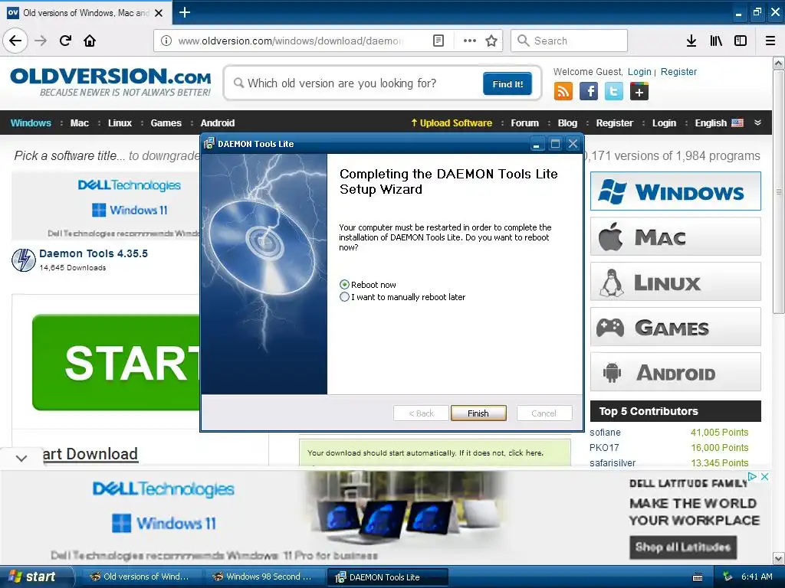Click the sofiane contributor link
The height and width of the screenshot is (588, 785).
pos(605,433)
